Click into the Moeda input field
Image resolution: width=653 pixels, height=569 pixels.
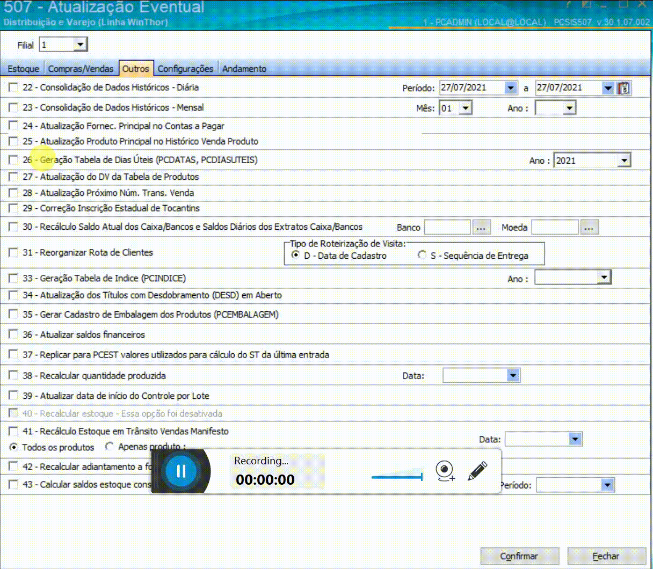[555, 228]
